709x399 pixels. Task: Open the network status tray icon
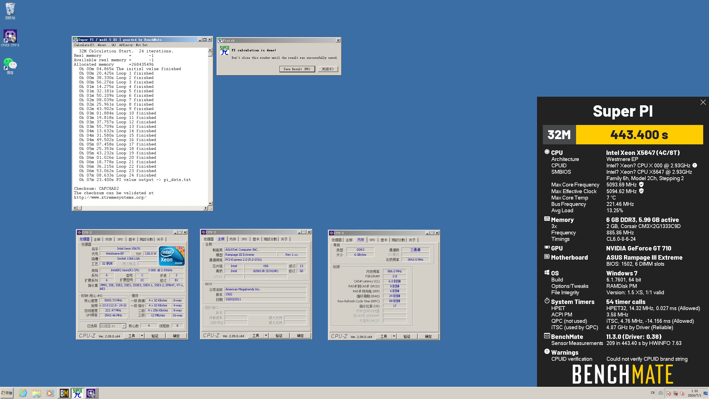[675, 393]
